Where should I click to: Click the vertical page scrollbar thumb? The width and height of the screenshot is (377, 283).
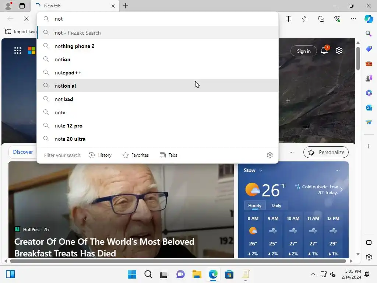[358, 59]
